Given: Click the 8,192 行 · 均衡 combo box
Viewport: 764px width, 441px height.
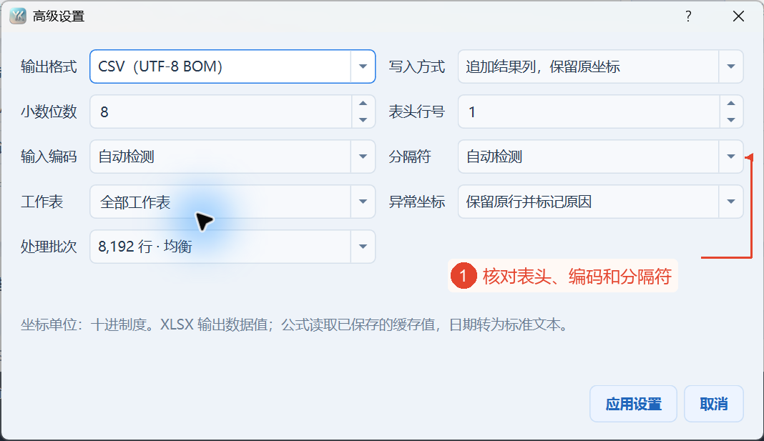Looking at the screenshot, I should click(232, 247).
